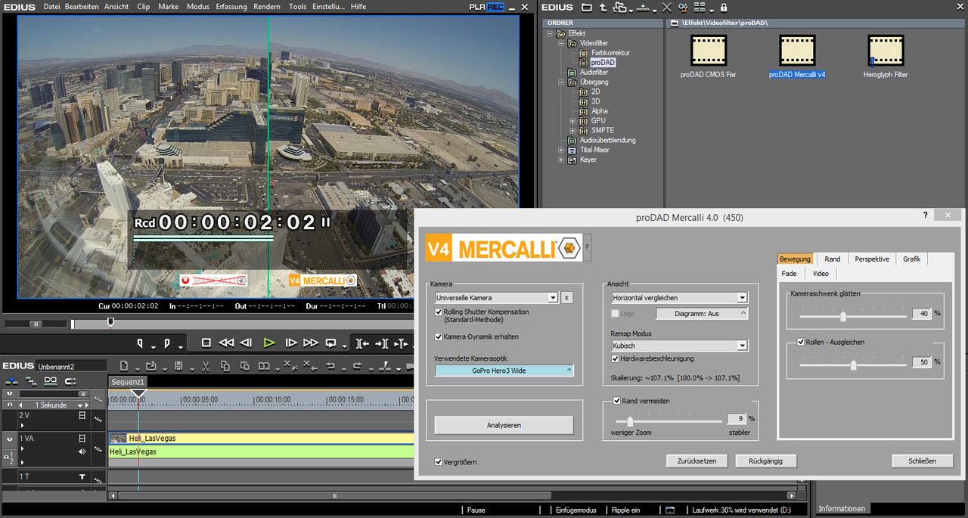Toggle Vergrößern checkbox

point(439,461)
